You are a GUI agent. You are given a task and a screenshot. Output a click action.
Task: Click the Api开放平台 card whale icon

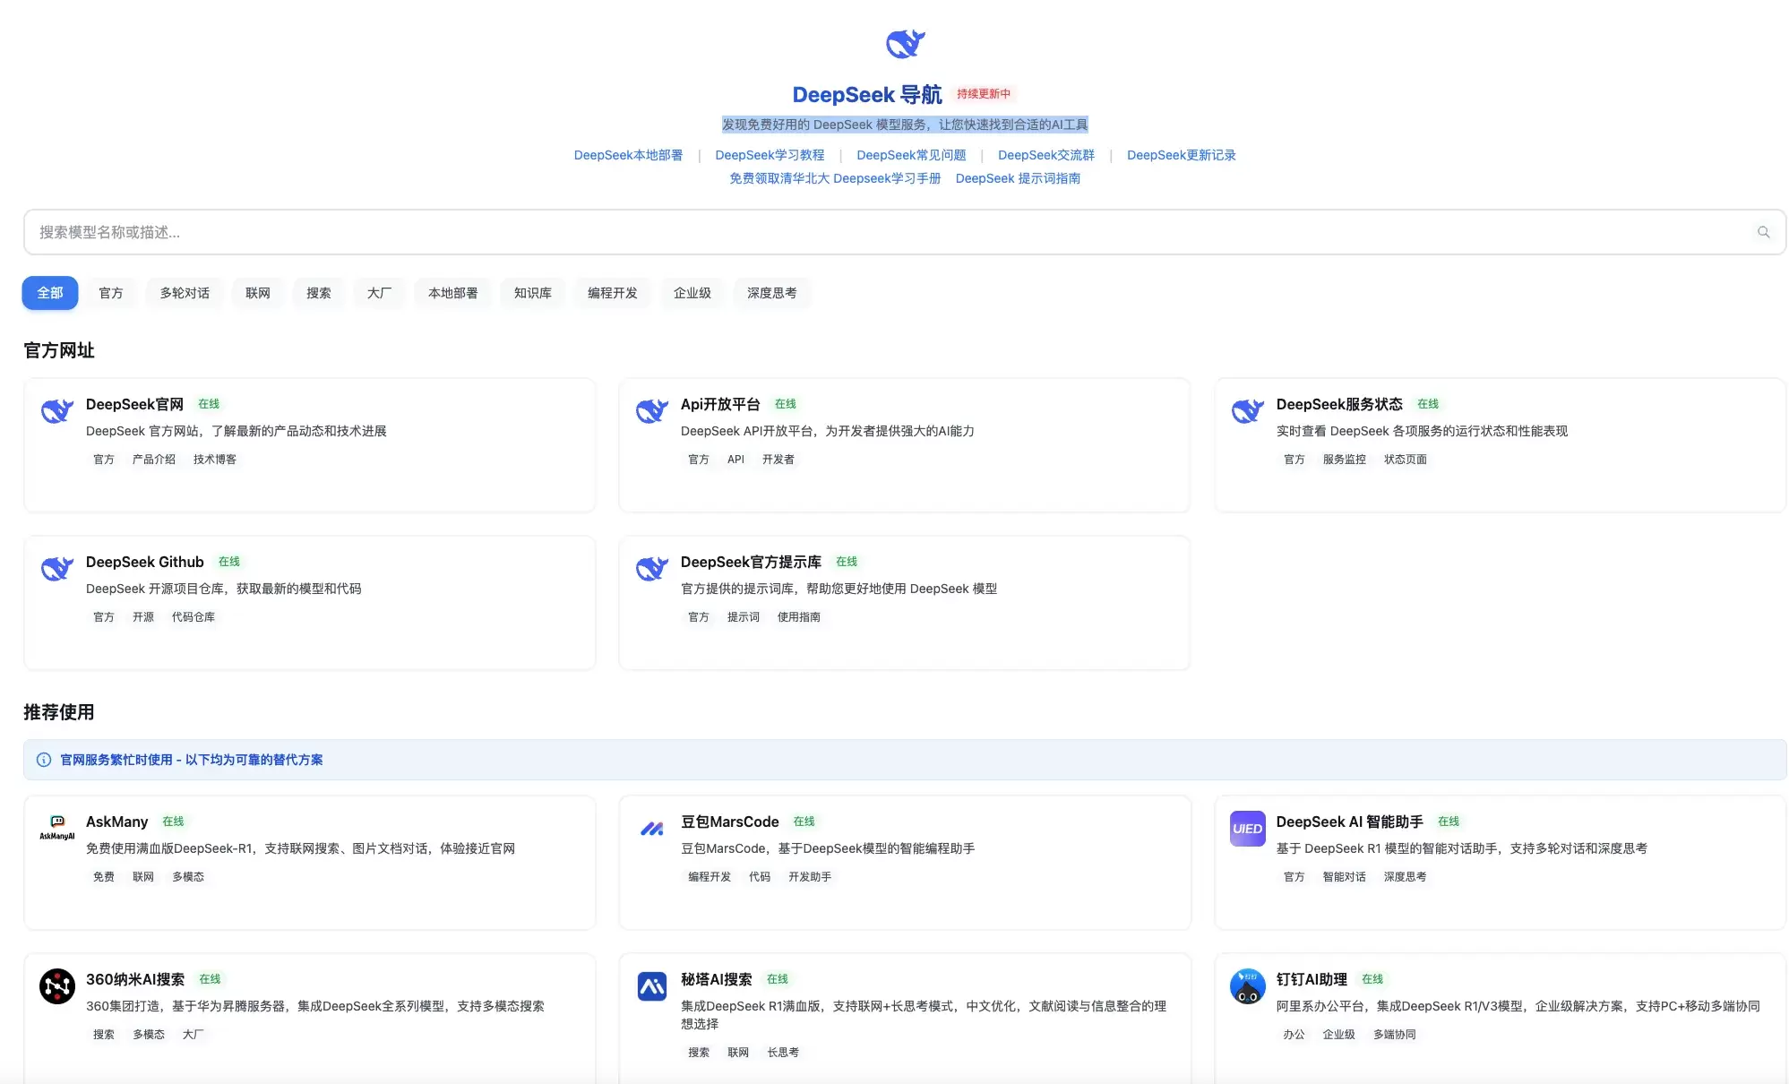(652, 411)
